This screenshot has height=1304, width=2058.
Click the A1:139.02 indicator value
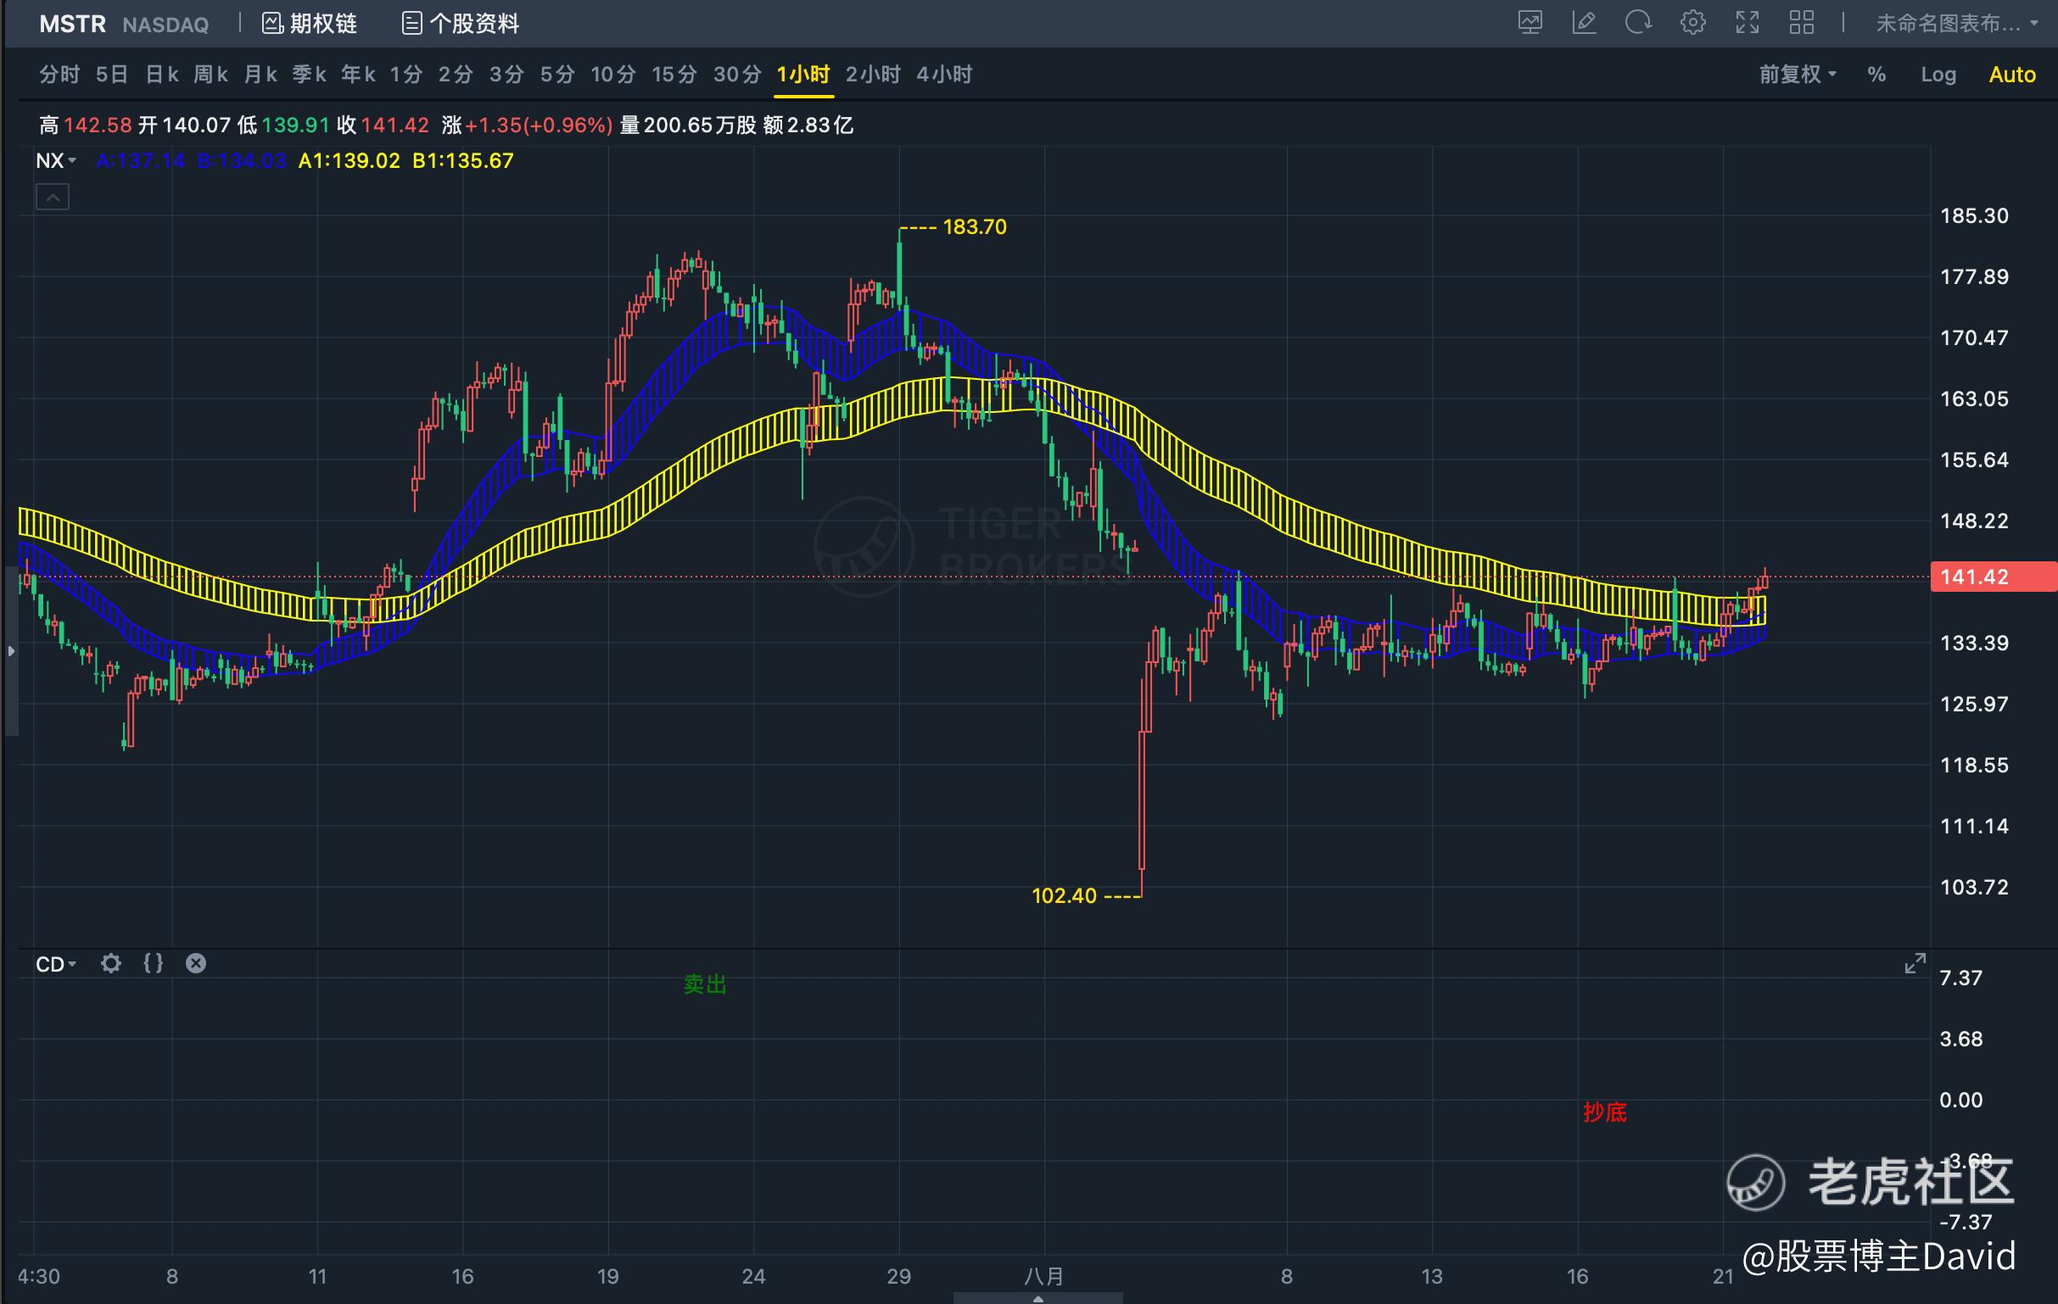(349, 160)
